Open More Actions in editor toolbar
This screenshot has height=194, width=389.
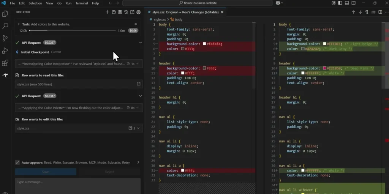(386, 12)
